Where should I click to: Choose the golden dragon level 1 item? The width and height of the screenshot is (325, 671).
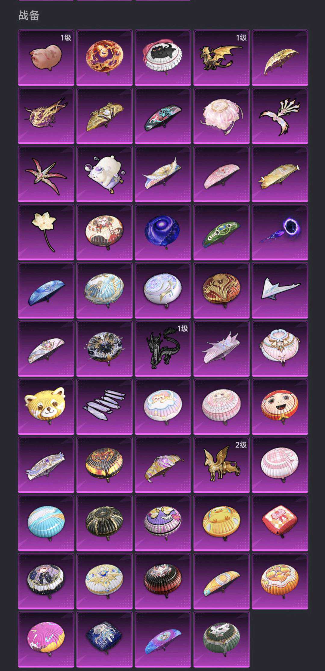click(x=221, y=57)
